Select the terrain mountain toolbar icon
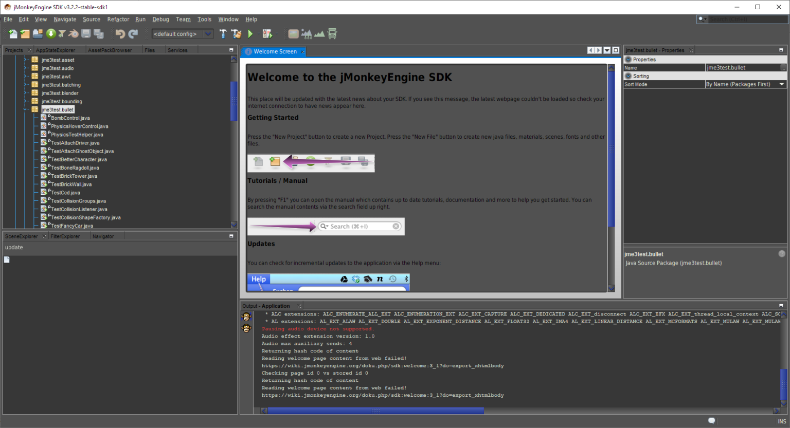 coord(320,33)
